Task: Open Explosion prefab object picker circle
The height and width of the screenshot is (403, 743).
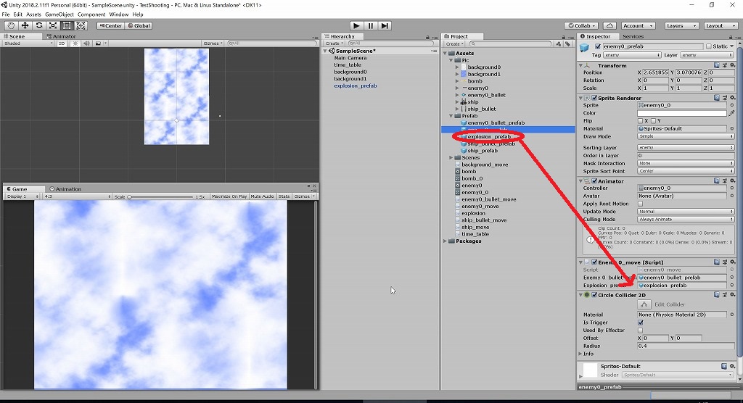Action: click(732, 285)
